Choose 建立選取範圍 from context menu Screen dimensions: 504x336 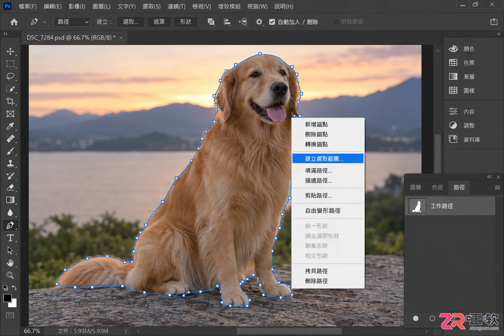pos(328,159)
